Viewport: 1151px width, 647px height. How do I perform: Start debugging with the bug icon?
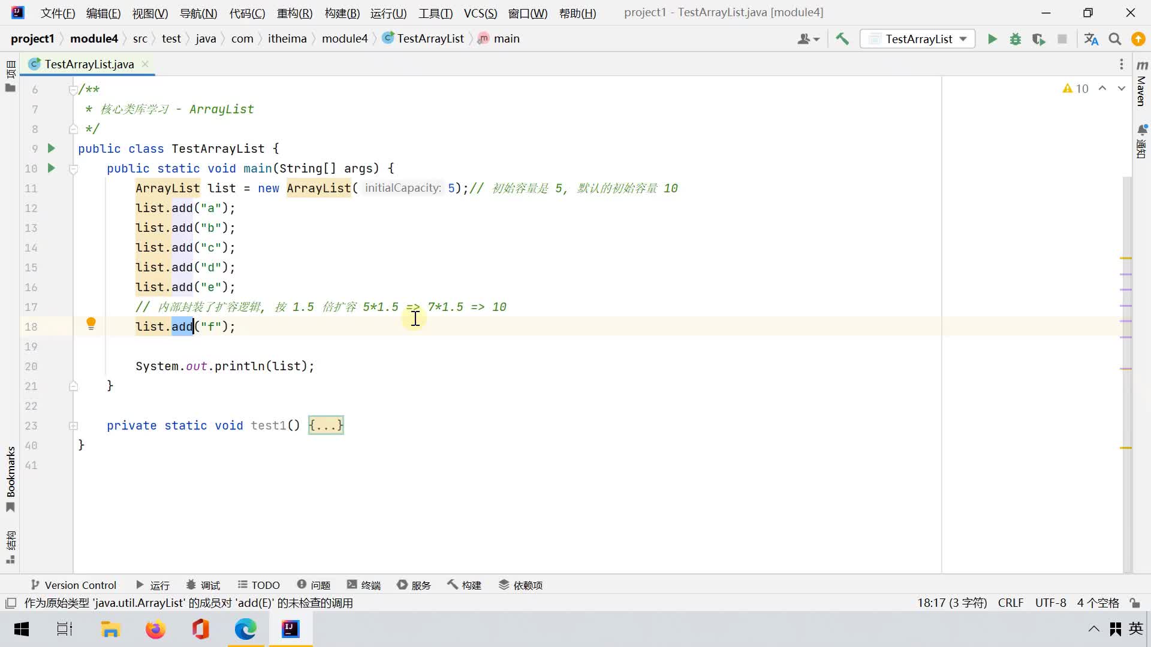[x=1016, y=39]
